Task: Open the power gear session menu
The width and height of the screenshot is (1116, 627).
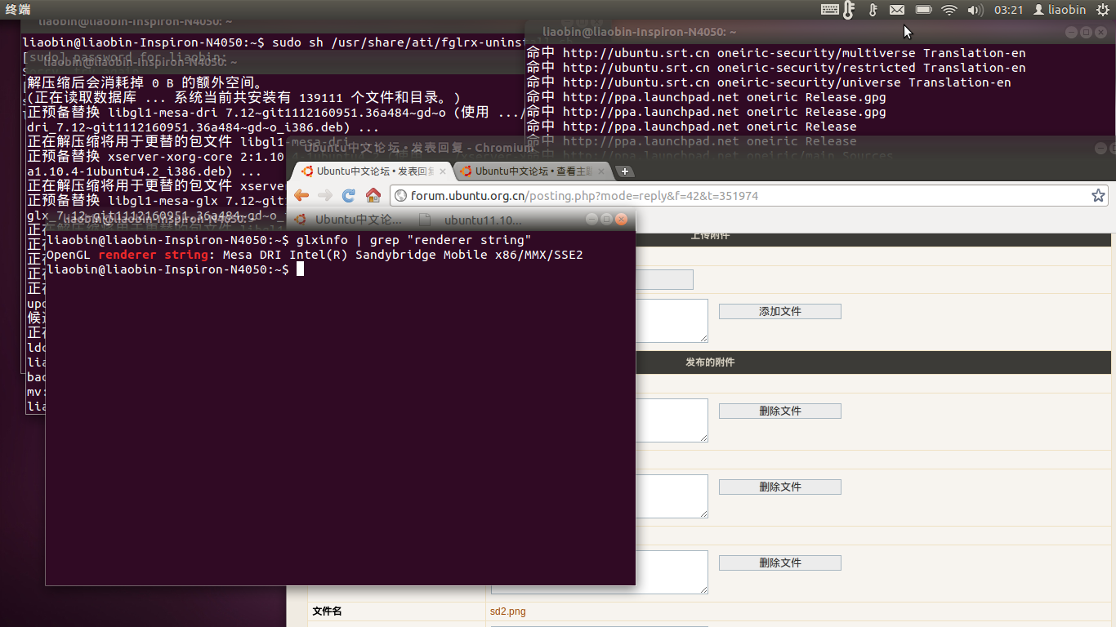Action: (1103, 10)
